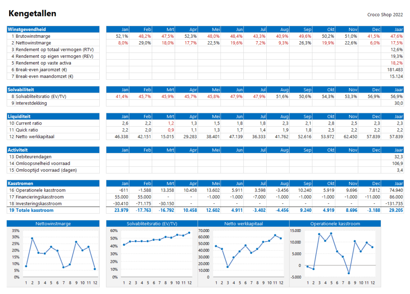Screen dimensions: 410x294
Task: Select the Omloopsnelheid voorraad yearly value 106,9
Action: pos(397,163)
